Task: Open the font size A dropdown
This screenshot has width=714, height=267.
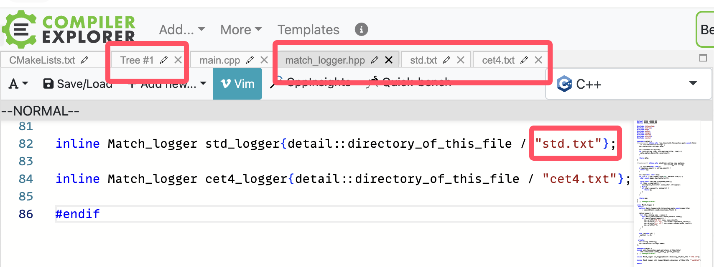Action: point(18,84)
